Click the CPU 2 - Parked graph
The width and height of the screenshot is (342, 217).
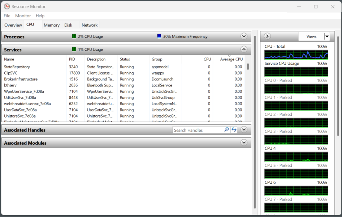(296, 123)
